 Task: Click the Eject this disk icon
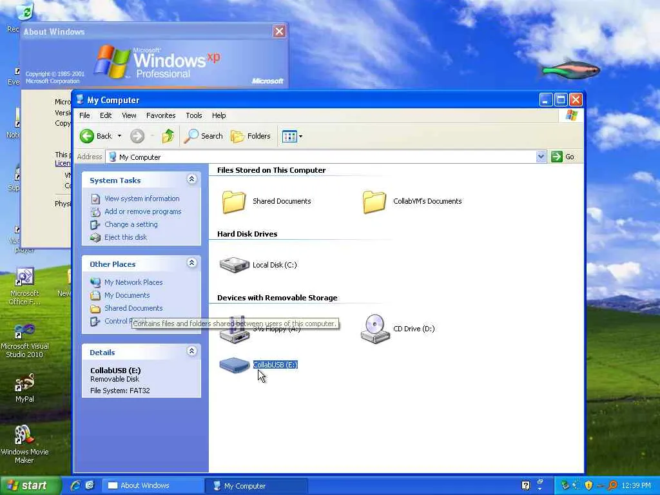point(95,237)
